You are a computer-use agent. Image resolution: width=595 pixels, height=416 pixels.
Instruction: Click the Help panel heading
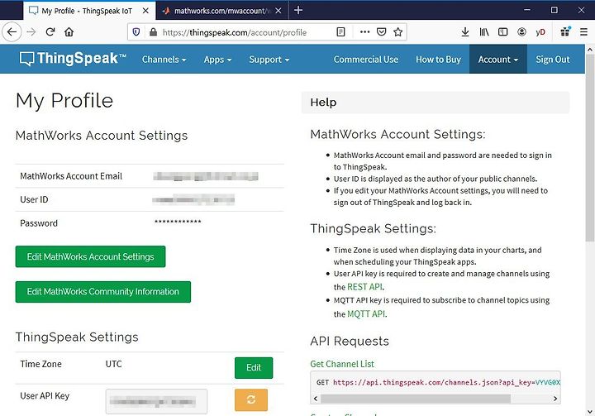pyautogui.click(x=323, y=103)
